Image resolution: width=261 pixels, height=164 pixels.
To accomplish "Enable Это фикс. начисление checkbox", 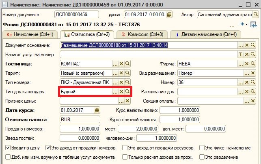I will tap(202, 147).
